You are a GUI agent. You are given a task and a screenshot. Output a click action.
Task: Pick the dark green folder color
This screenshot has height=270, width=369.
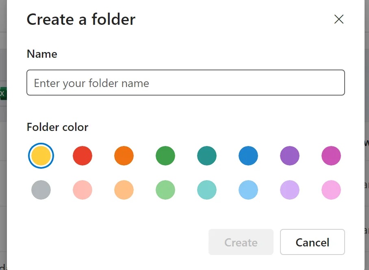(x=165, y=156)
